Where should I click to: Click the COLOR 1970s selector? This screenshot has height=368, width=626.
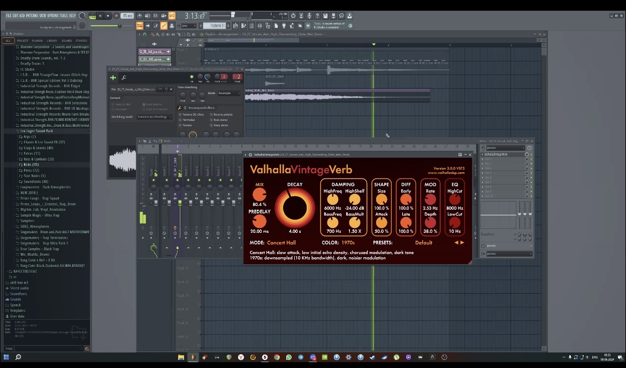click(x=348, y=243)
